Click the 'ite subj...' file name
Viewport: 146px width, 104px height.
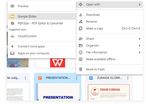[x=13, y=78]
